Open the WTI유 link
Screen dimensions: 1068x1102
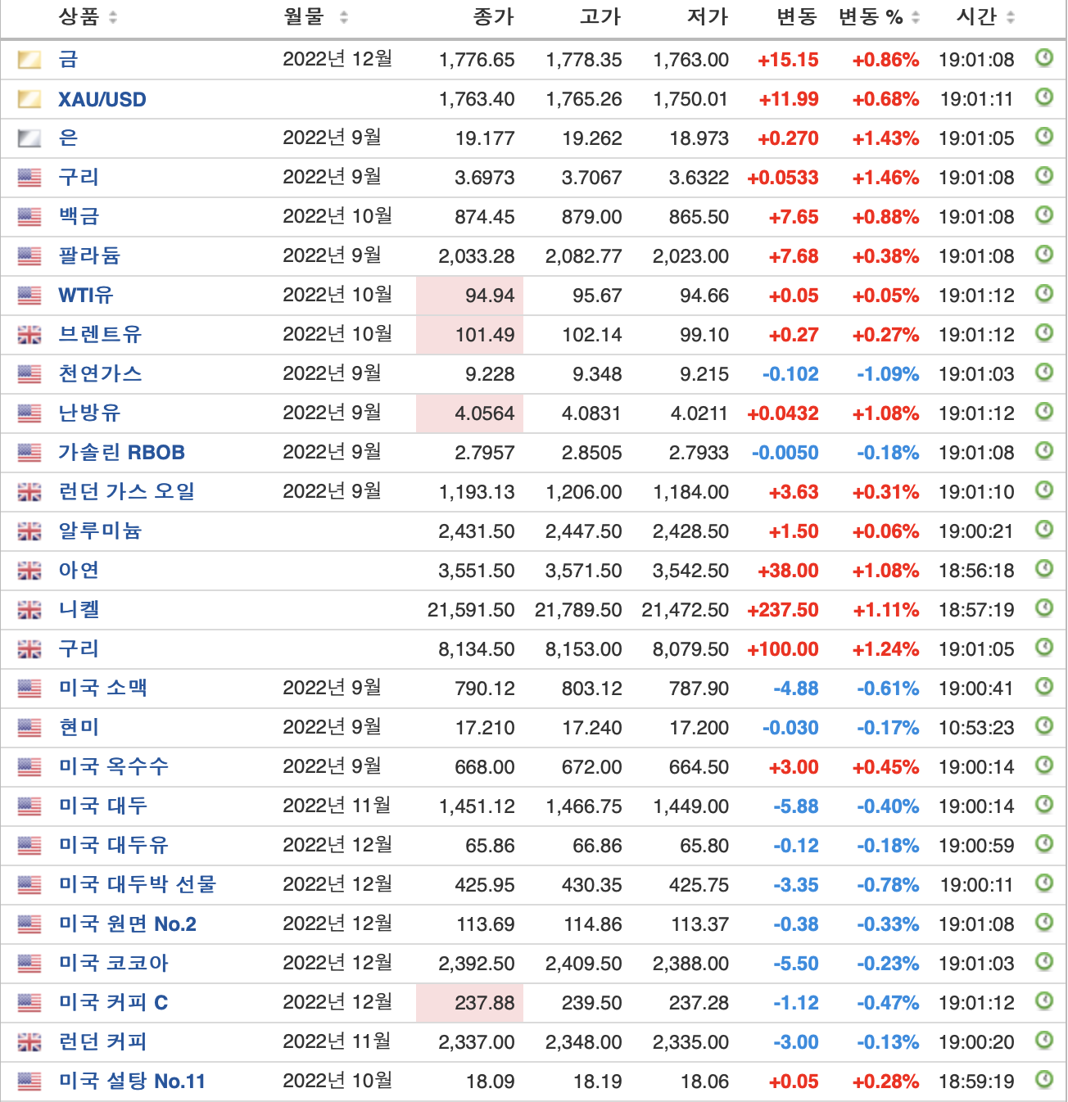[x=86, y=295]
